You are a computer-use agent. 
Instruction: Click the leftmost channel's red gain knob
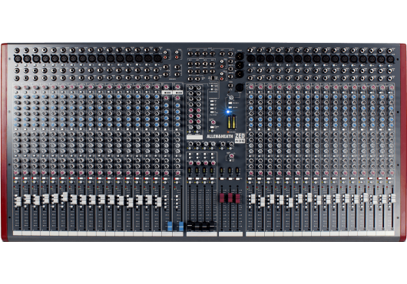pos(17,87)
